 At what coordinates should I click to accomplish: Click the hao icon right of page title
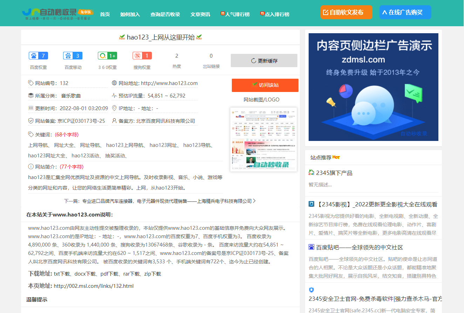[x=199, y=37]
